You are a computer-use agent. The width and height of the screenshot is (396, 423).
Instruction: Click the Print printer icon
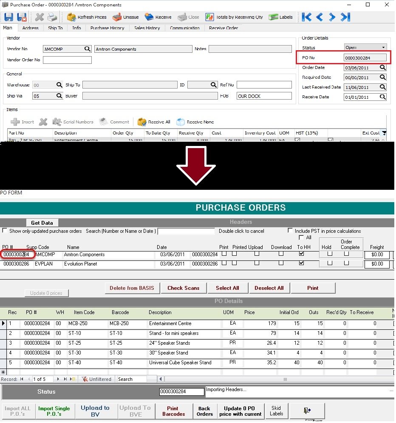52,17
